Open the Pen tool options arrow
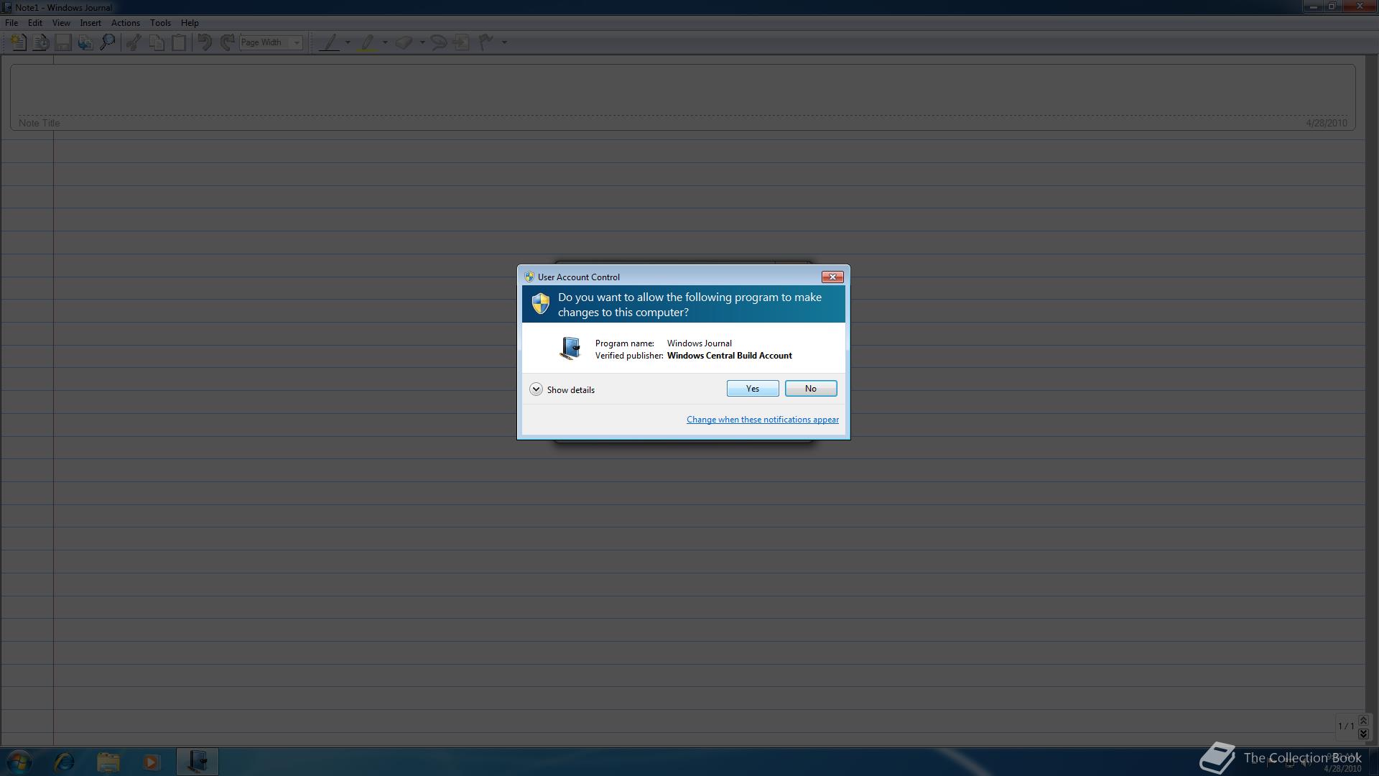This screenshot has height=776, width=1379. 348,42
